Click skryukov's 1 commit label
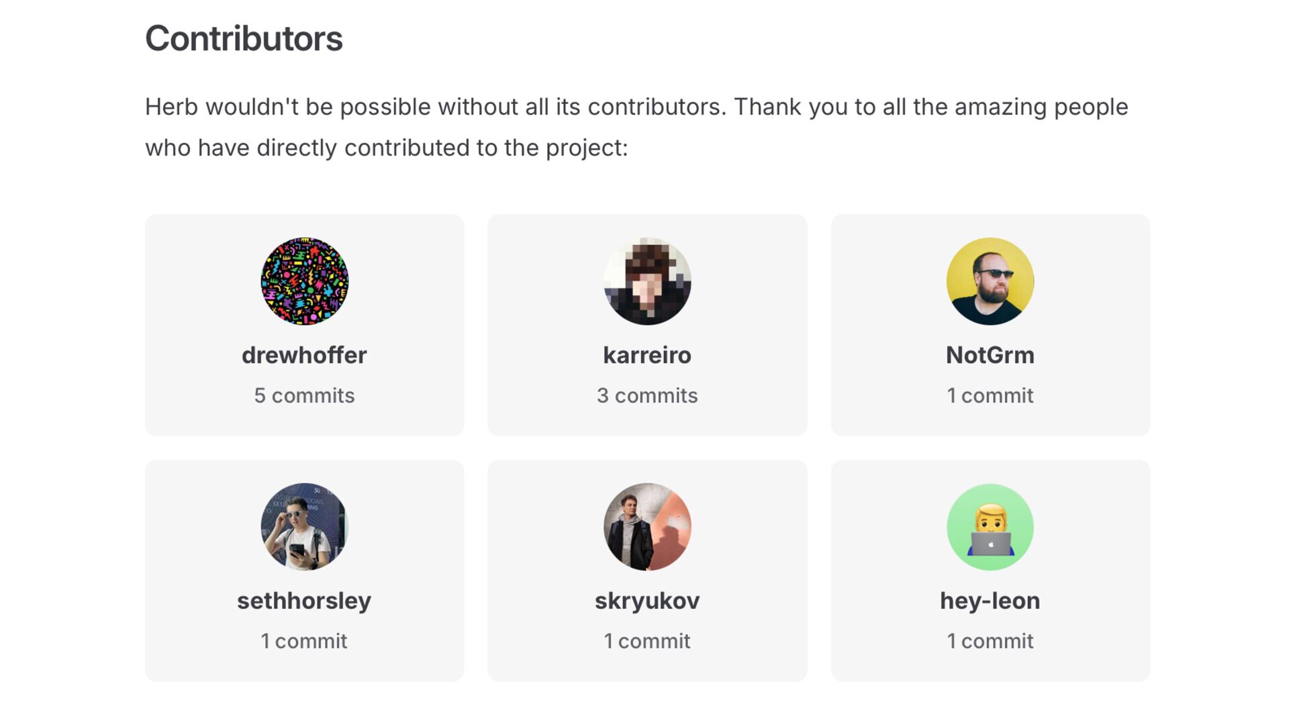 (647, 641)
